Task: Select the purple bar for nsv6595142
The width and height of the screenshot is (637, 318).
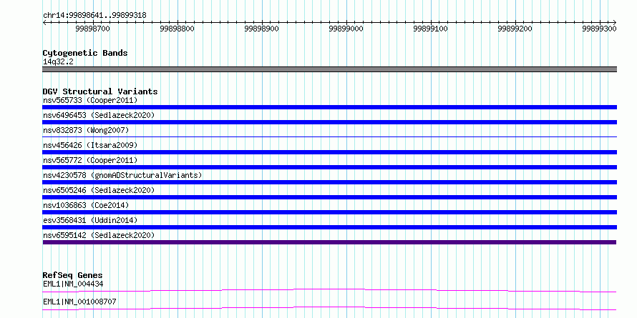Action: point(329,242)
